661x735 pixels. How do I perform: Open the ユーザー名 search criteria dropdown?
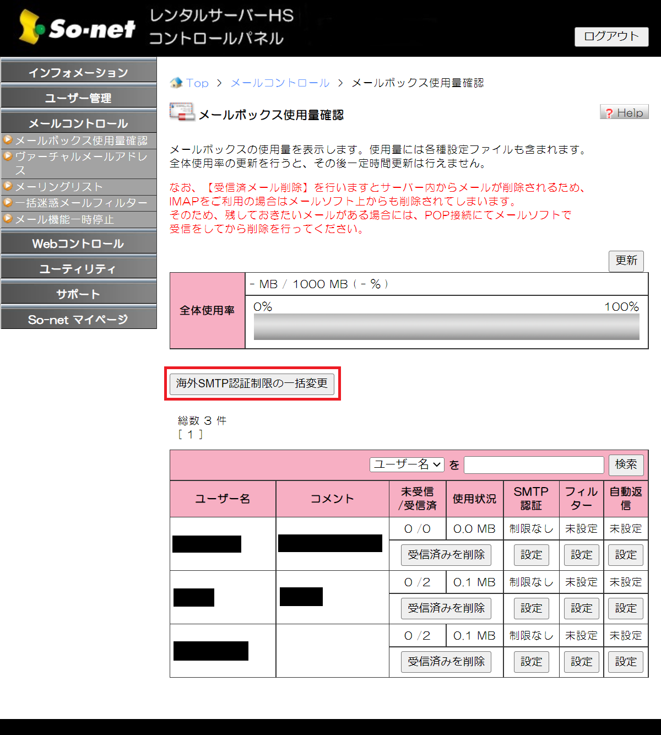click(x=407, y=464)
